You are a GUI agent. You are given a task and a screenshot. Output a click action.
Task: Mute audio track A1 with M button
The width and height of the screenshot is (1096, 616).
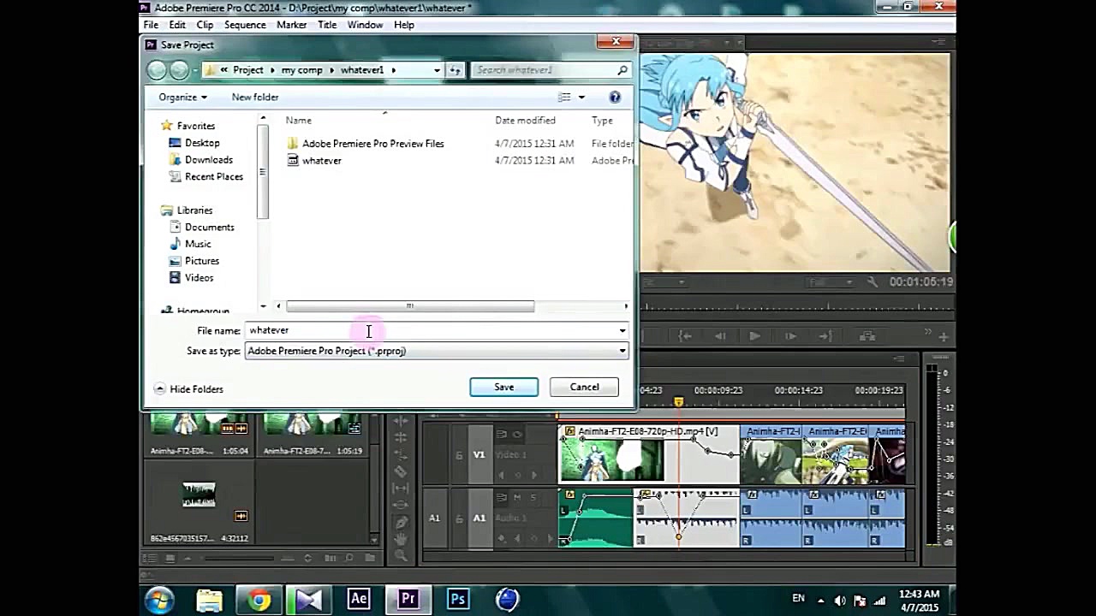517,497
